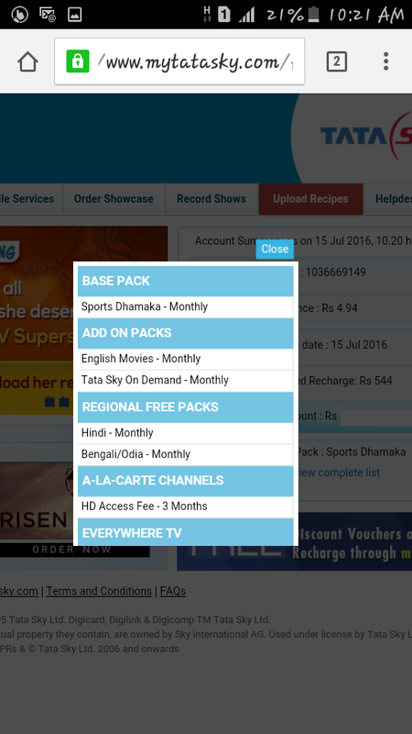This screenshot has width=412, height=734.
Task: Open the orange recipe promo banner
Action: tap(83, 320)
